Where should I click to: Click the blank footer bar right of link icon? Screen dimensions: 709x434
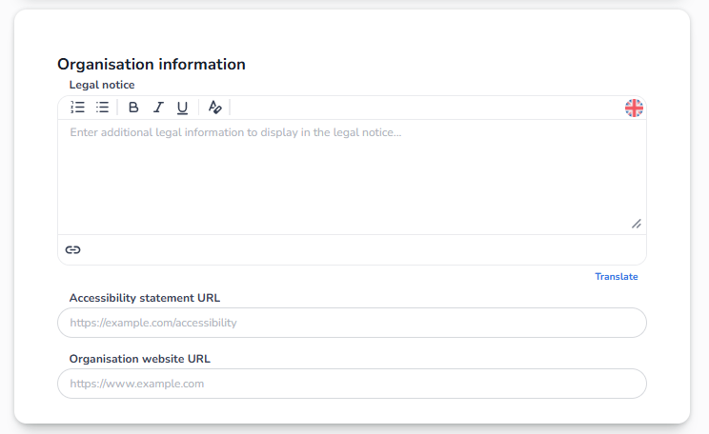point(362,249)
